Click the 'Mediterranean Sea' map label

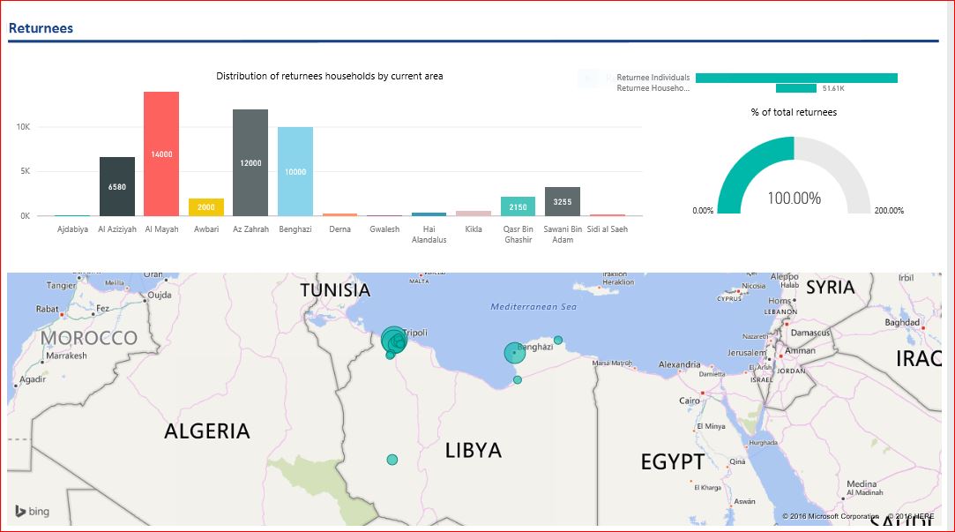[533, 306]
